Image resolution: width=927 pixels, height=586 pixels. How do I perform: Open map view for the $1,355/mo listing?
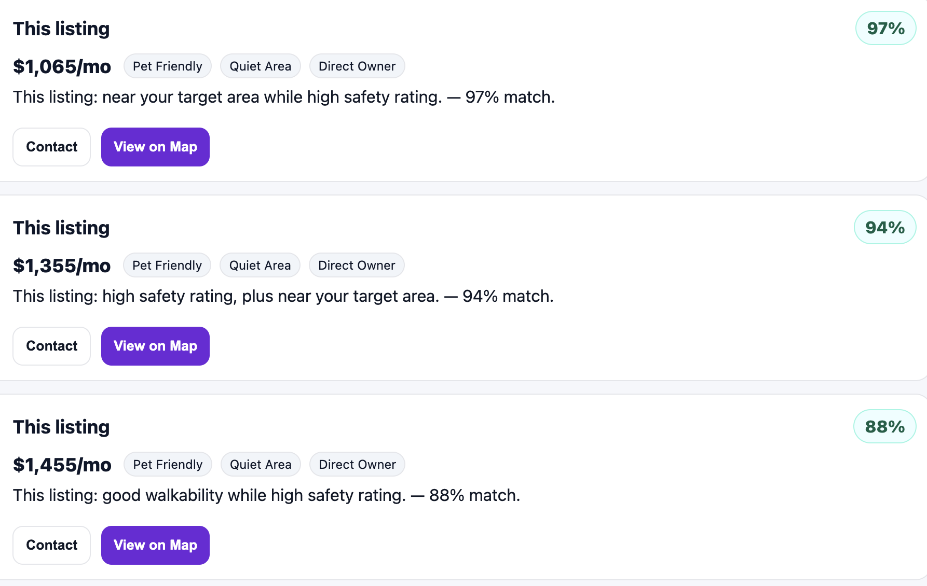tap(155, 346)
